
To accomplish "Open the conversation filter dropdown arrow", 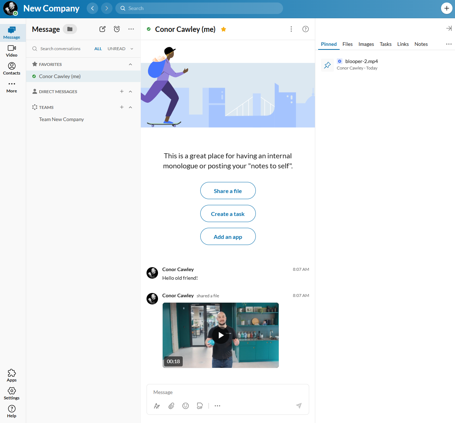I will coord(131,48).
